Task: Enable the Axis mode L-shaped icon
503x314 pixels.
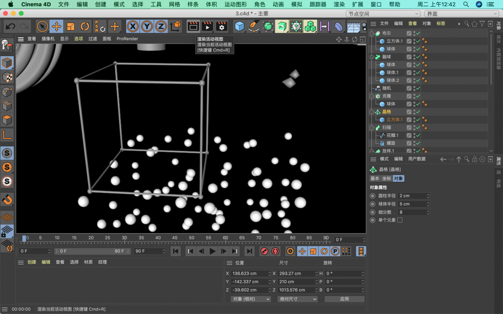Action: coord(7,135)
